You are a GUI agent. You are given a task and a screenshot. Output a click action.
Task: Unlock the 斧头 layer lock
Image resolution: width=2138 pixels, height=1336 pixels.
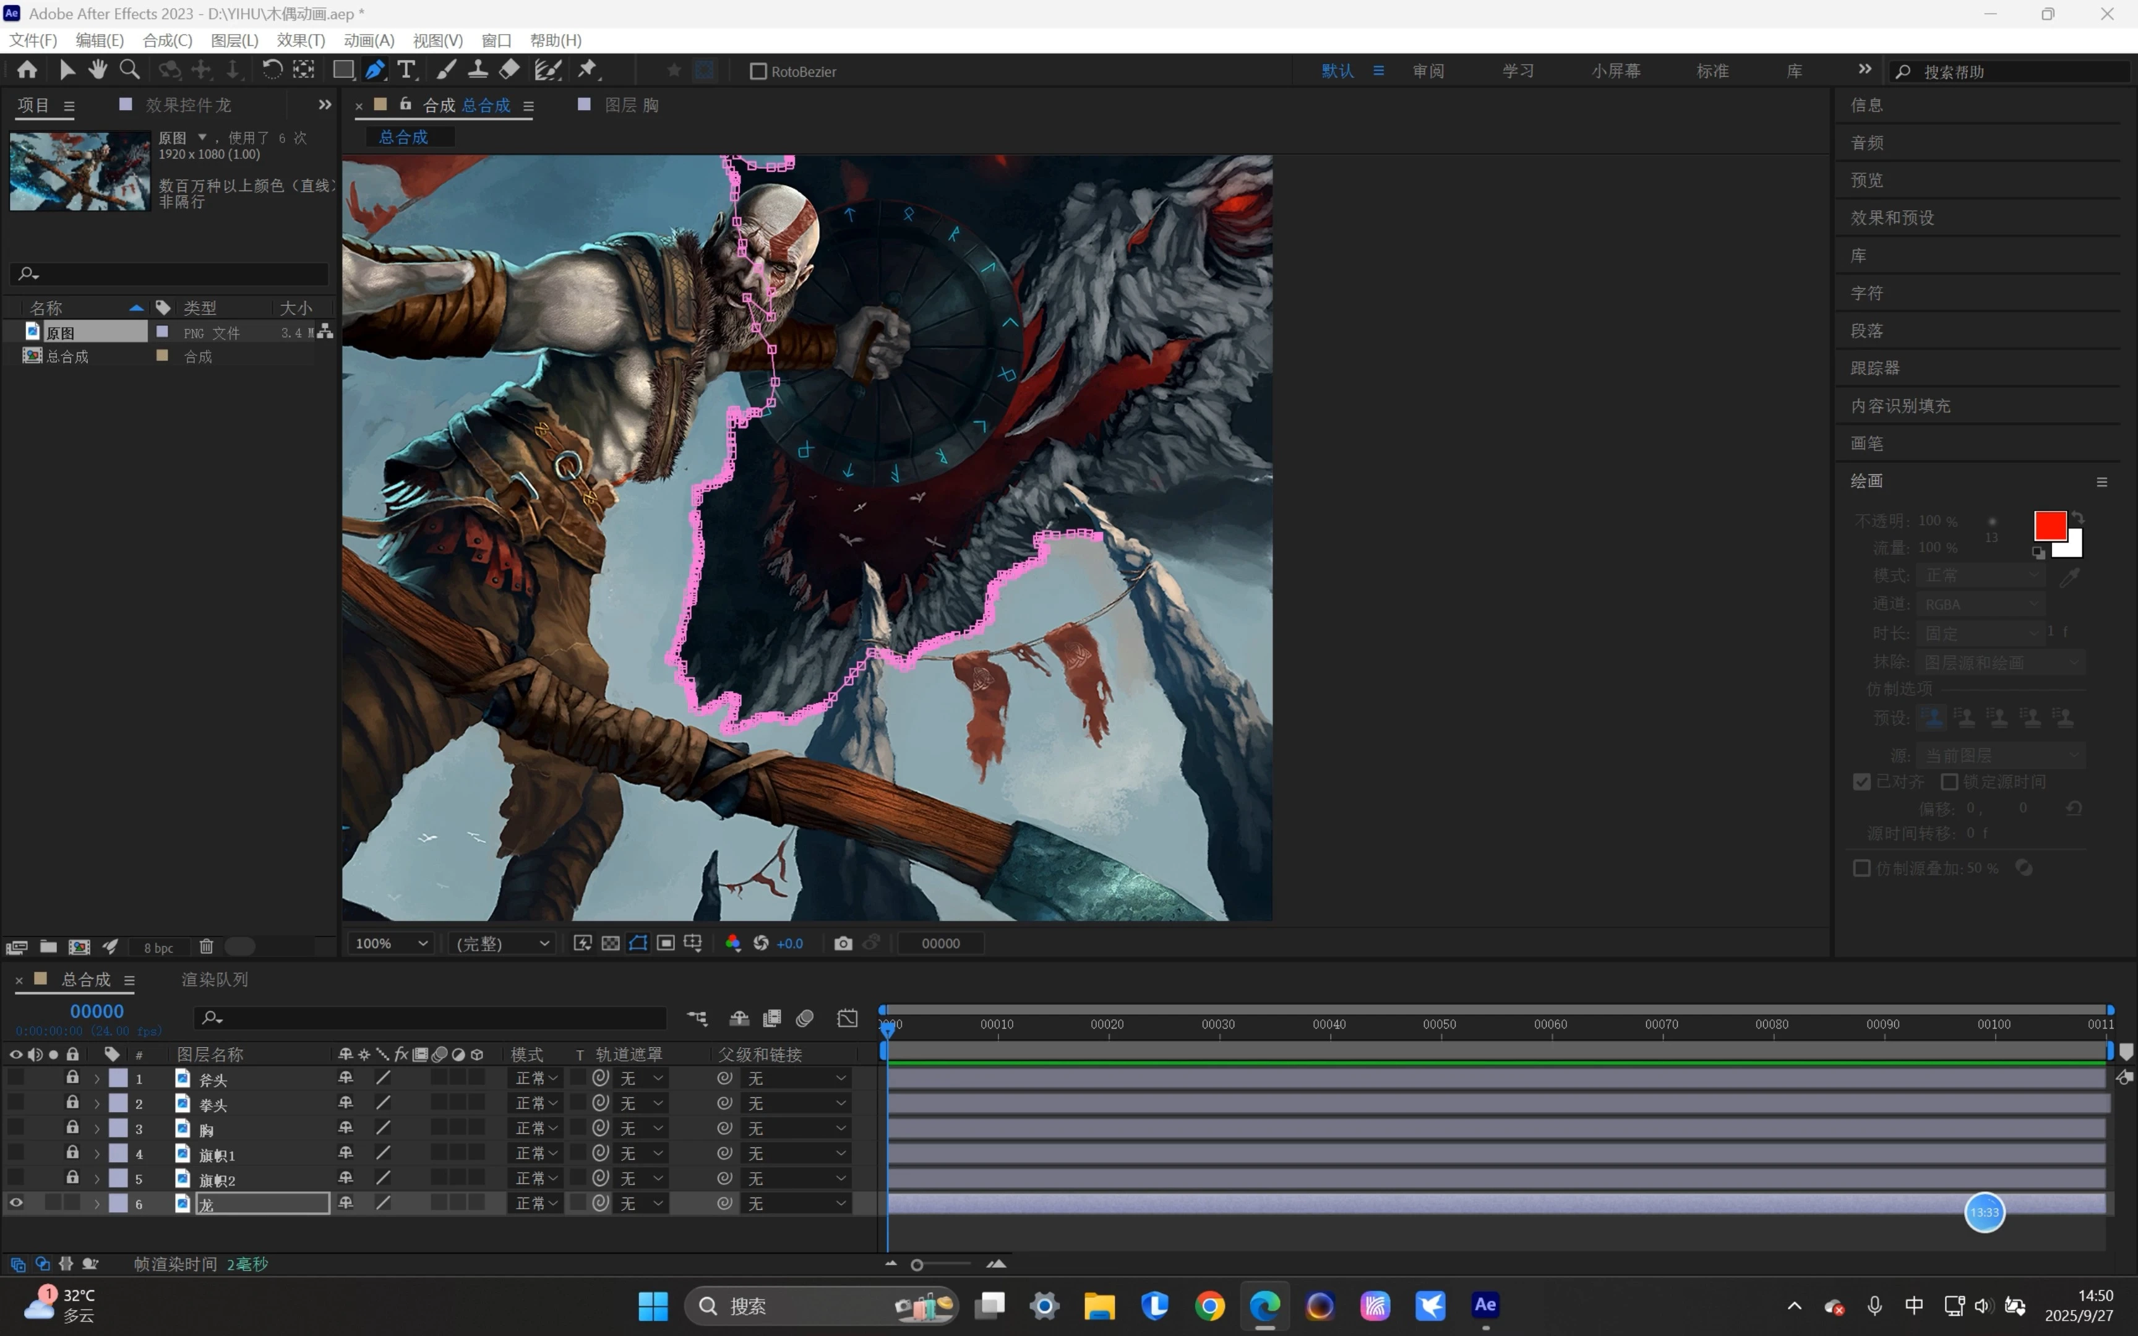point(72,1077)
